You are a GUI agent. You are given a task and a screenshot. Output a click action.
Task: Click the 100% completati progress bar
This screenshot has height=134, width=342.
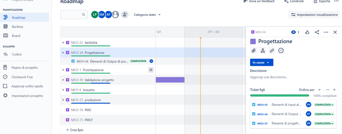[x=280, y=95]
